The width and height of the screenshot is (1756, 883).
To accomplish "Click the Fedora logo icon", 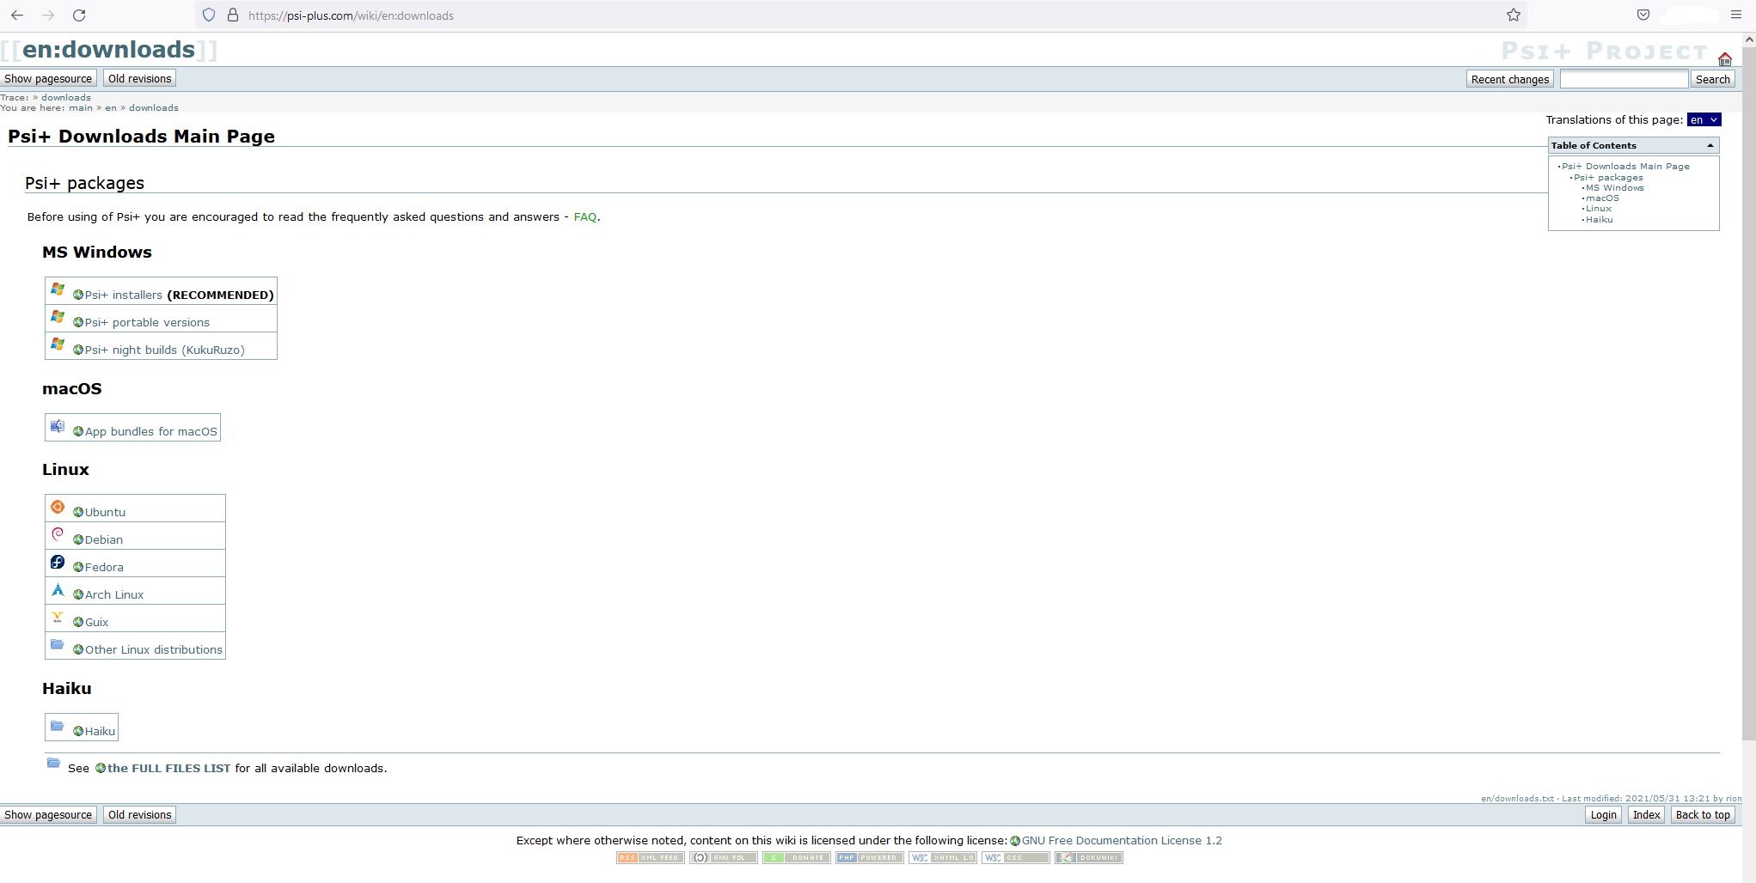I will coord(58,563).
